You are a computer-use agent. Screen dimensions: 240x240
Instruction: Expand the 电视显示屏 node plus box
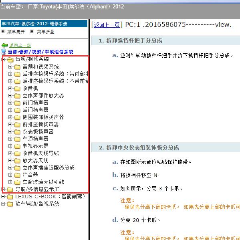pos(10,146)
